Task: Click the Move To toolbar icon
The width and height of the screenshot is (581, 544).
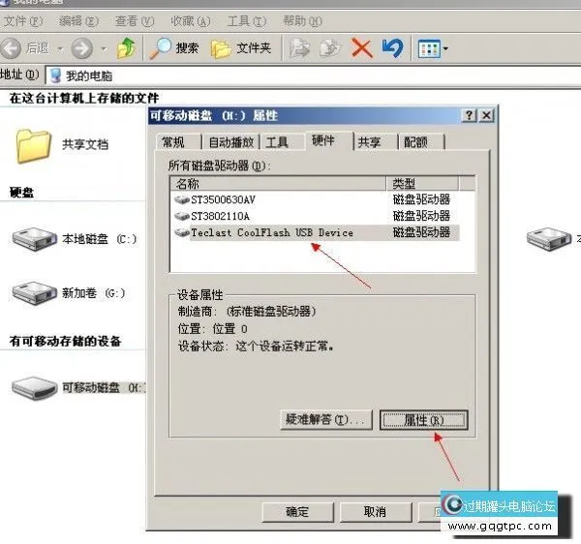Action: [x=299, y=48]
